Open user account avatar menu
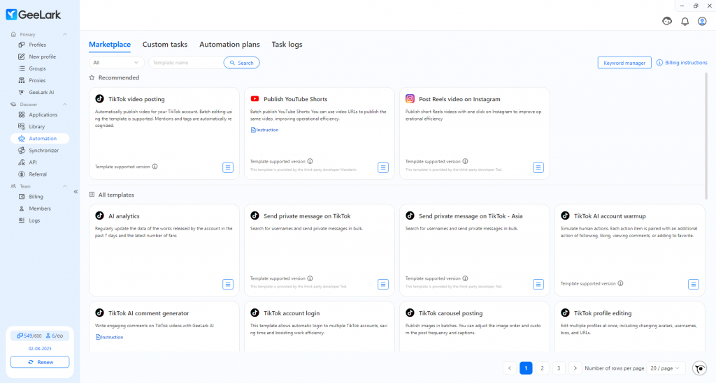The width and height of the screenshot is (716, 383). 702,22
